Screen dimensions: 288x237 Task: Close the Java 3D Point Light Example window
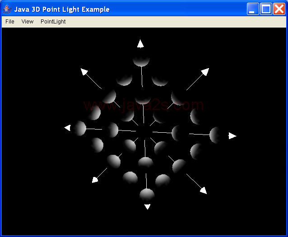pos(279,9)
